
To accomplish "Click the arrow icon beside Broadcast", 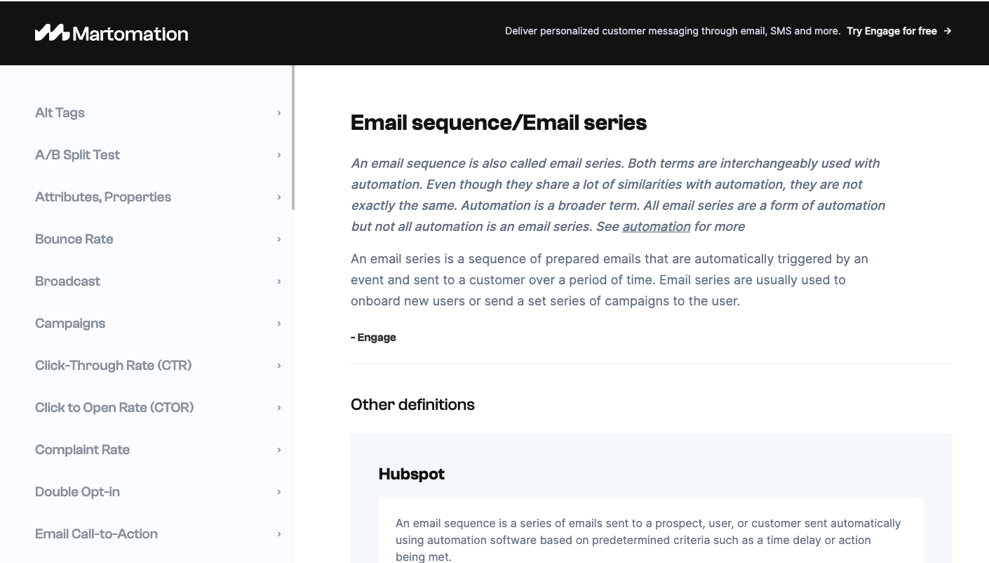I will [x=279, y=281].
